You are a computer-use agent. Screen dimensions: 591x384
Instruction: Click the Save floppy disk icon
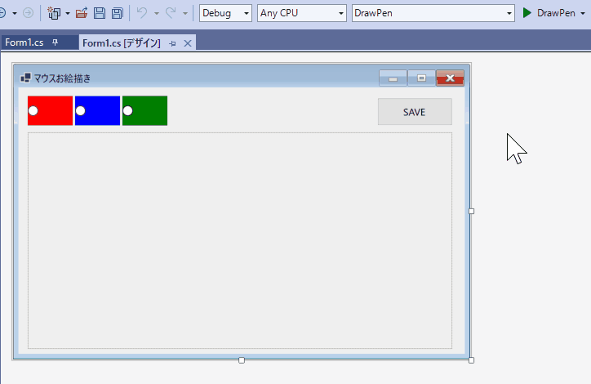click(x=99, y=13)
